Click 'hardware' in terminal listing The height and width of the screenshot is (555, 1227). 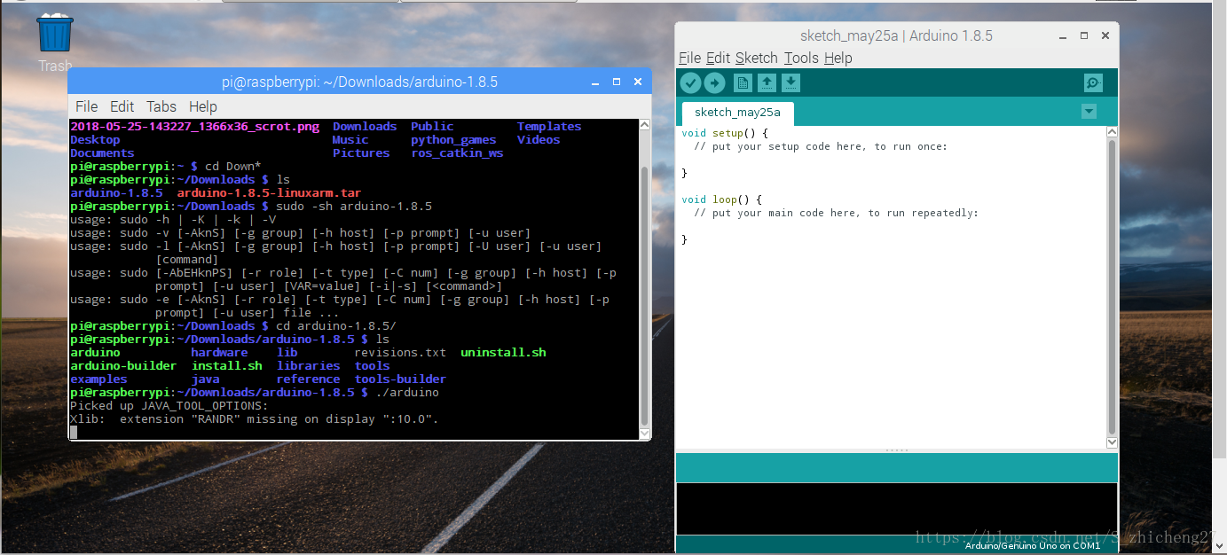point(219,352)
